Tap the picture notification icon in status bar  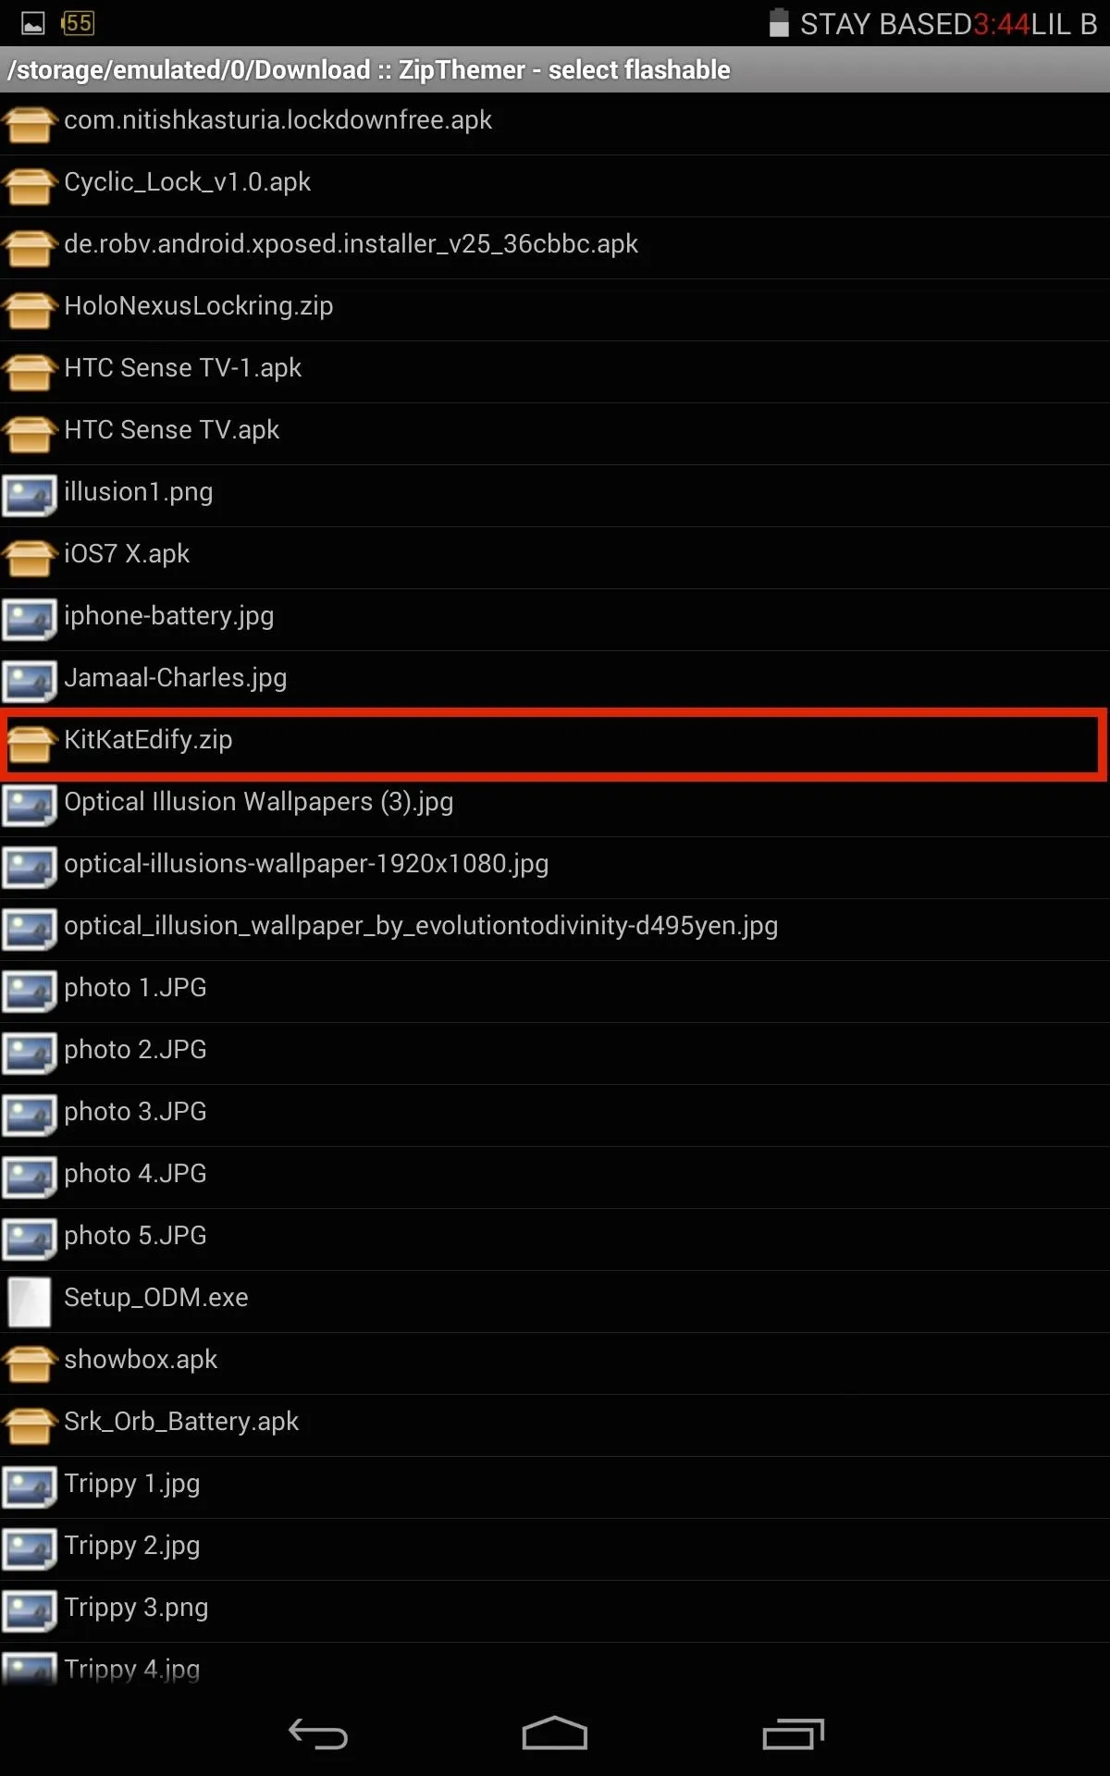click(x=33, y=23)
